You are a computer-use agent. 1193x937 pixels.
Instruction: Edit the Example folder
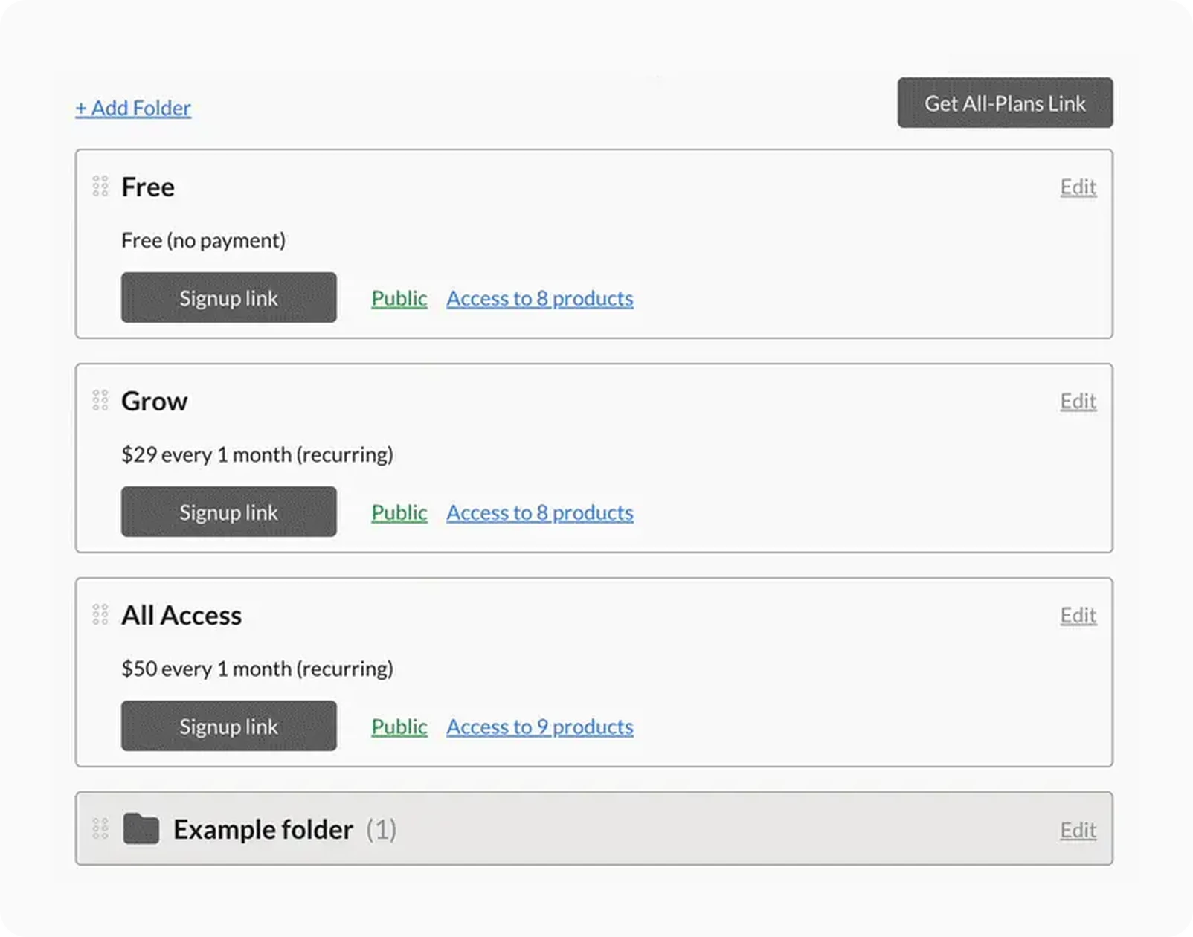[x=1078, y=830]
